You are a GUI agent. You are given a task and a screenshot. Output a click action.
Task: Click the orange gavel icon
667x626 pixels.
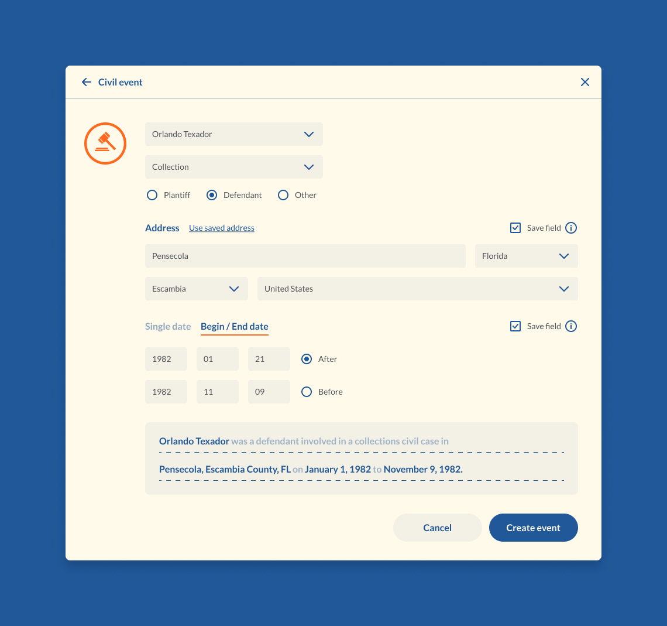pyautogui.click(x=105, y=143)
